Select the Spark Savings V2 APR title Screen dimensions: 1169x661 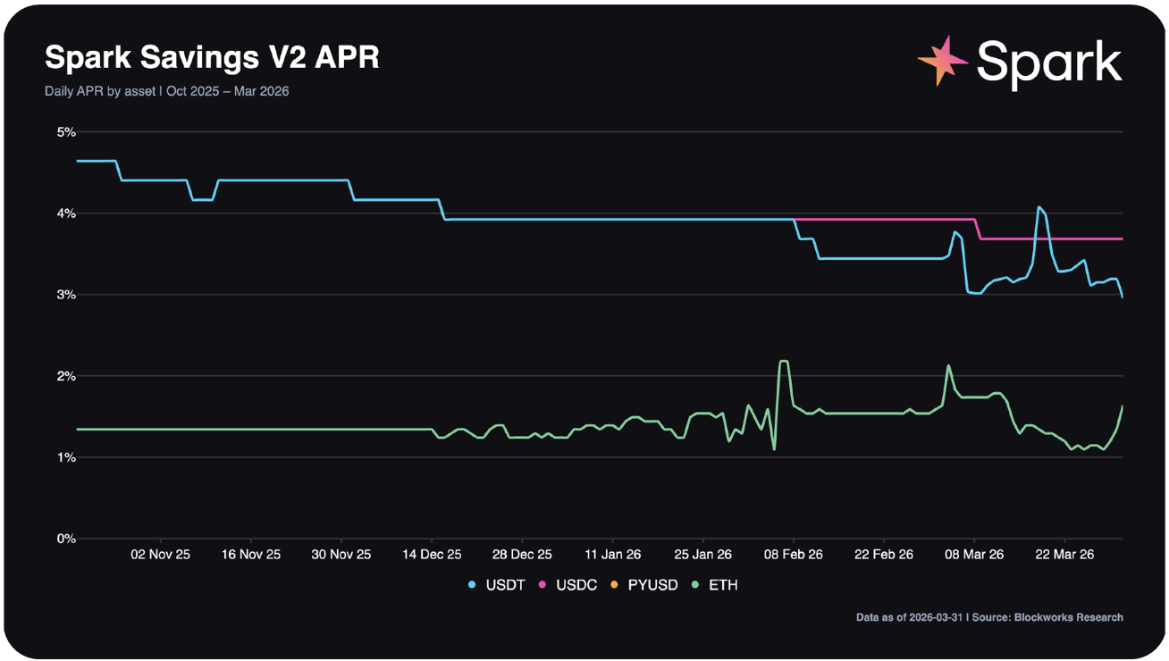(x=212, y=57)
